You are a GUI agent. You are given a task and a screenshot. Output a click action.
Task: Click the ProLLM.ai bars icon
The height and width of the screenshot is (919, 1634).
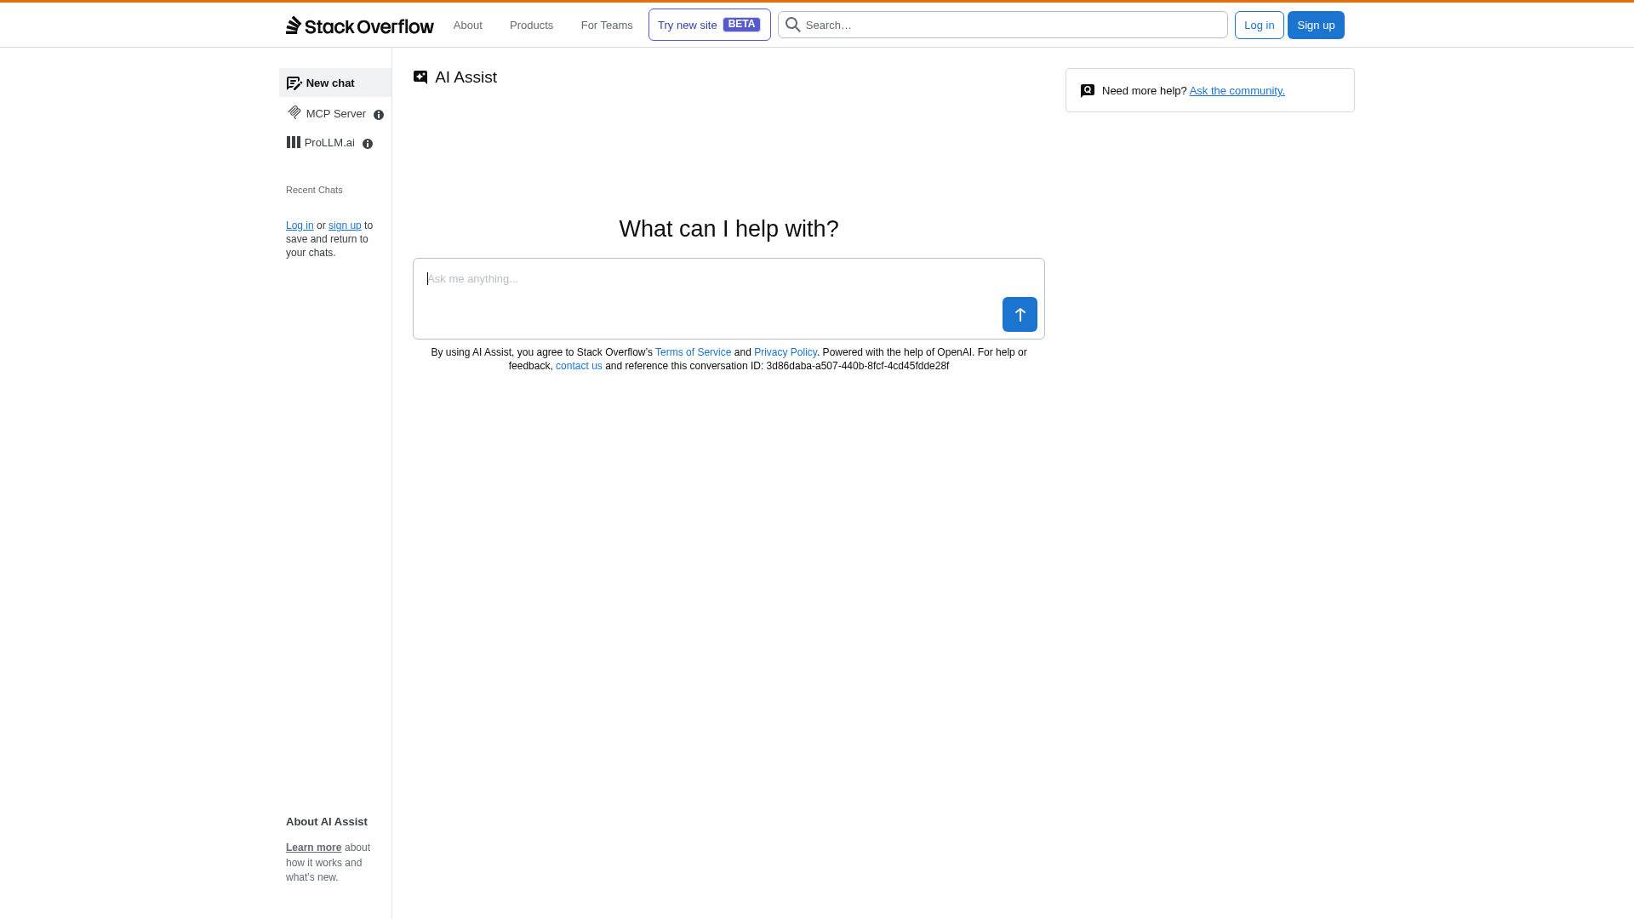(294, 142)
